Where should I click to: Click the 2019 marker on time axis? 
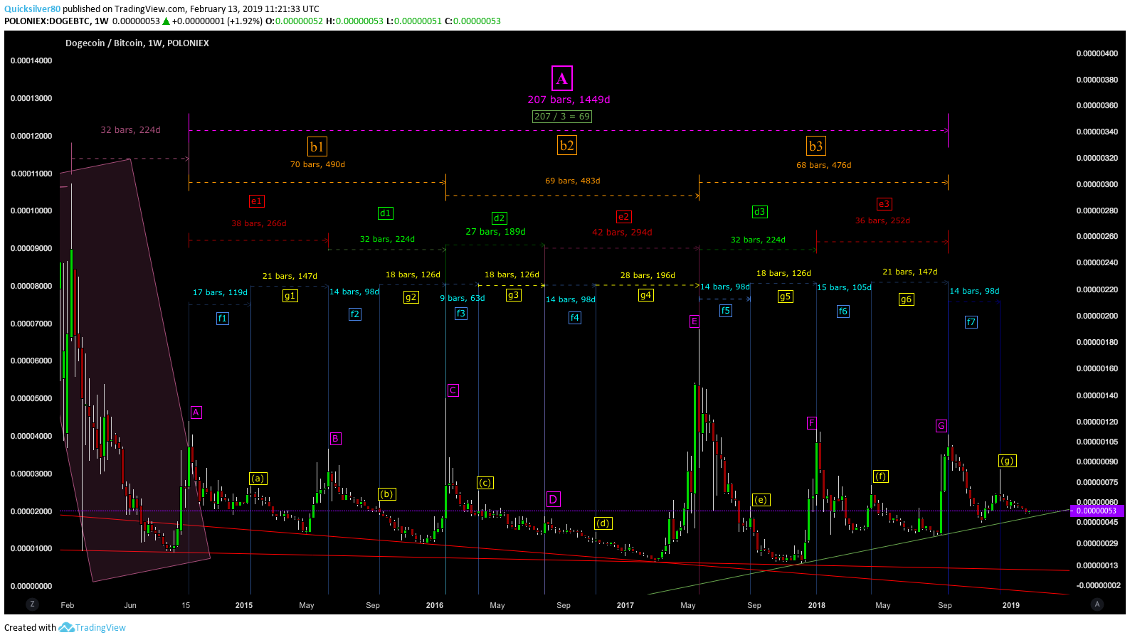pos(1010,605)
